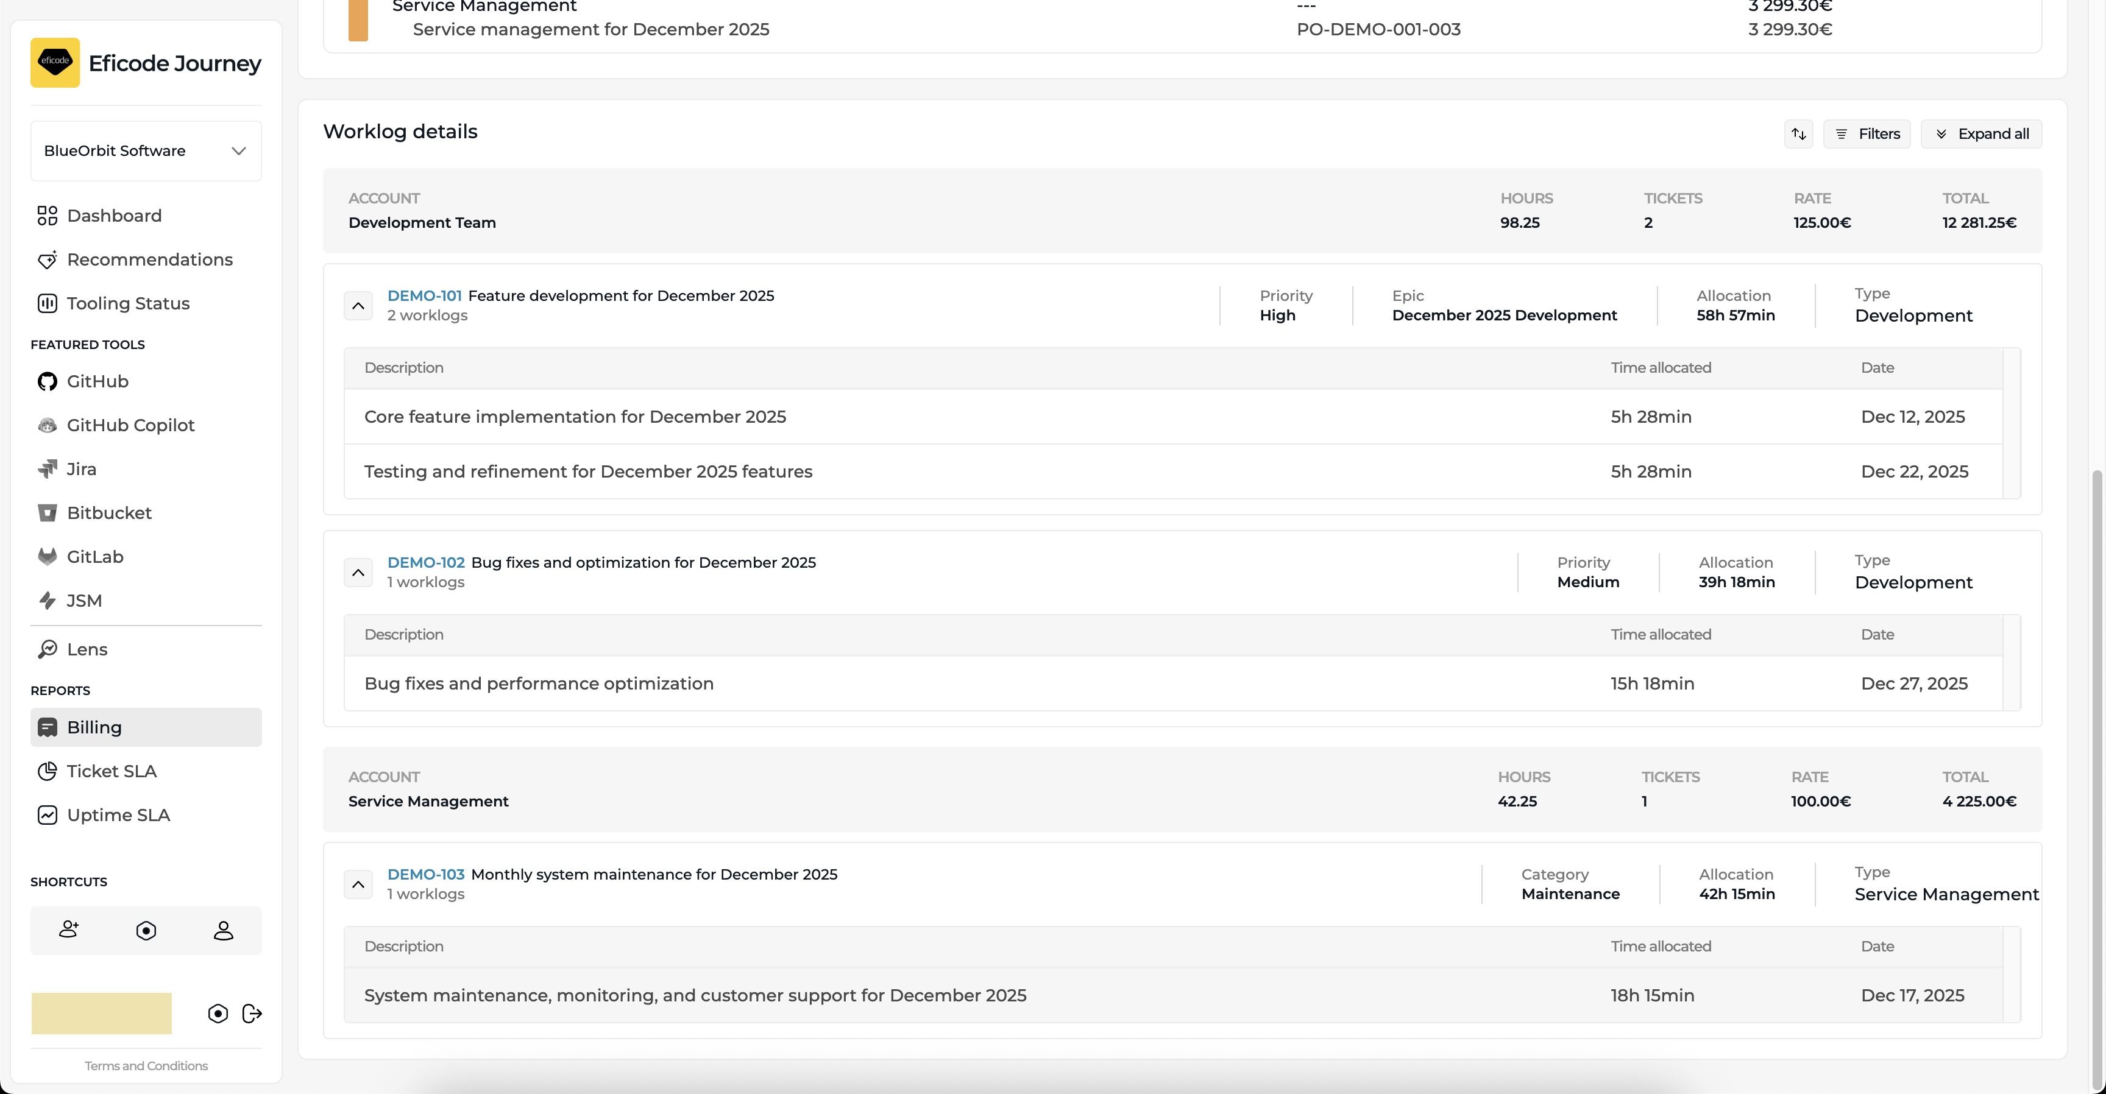The width and height of the screenshot is (2106, 1094).
Task: Collapse the DEMO-102 ticket section
Action: point(358,573)
